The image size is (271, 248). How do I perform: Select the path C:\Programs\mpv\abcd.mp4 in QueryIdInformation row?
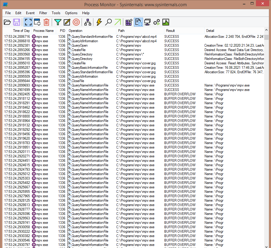pyautogui.click(x=136, y=41)
